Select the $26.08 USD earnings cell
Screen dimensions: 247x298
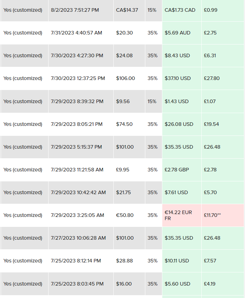179,124
